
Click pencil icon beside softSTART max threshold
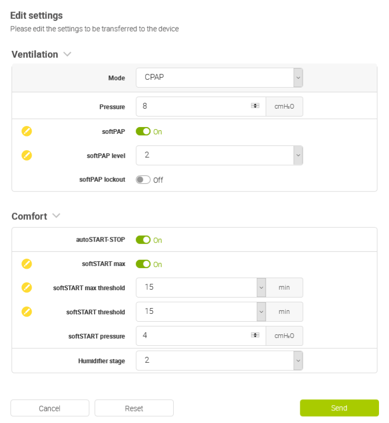[27, 288]
